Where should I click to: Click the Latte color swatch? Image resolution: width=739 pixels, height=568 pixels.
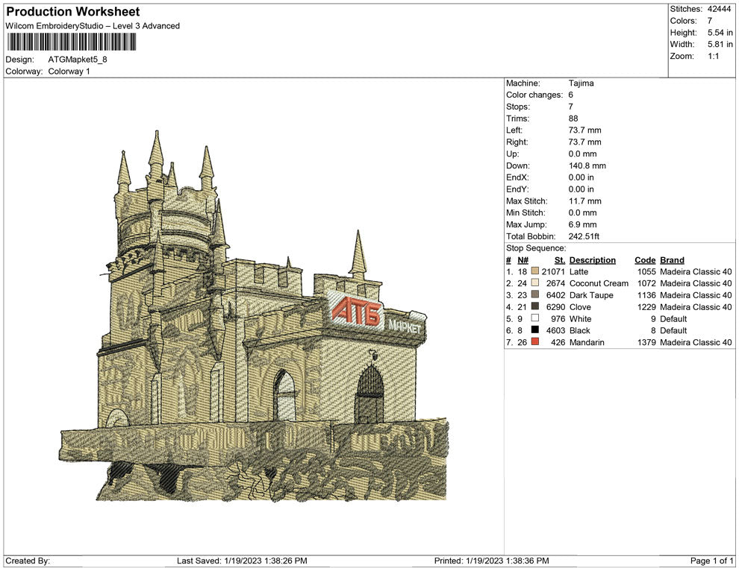click(x=534, y=272)
